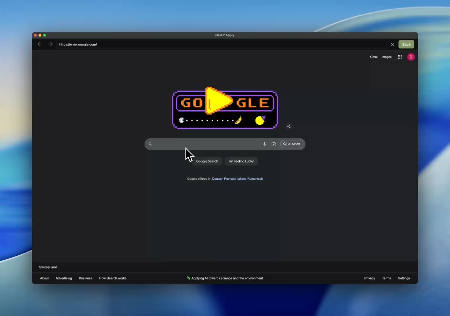
Task: Open the Google apps grid
Action: pos(400,57)
